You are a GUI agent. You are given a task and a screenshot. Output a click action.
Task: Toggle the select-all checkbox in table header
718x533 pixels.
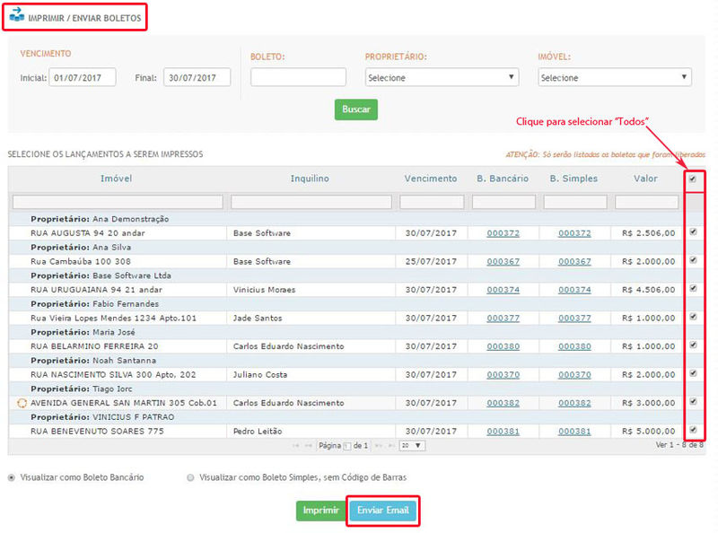tap(693, 179)
